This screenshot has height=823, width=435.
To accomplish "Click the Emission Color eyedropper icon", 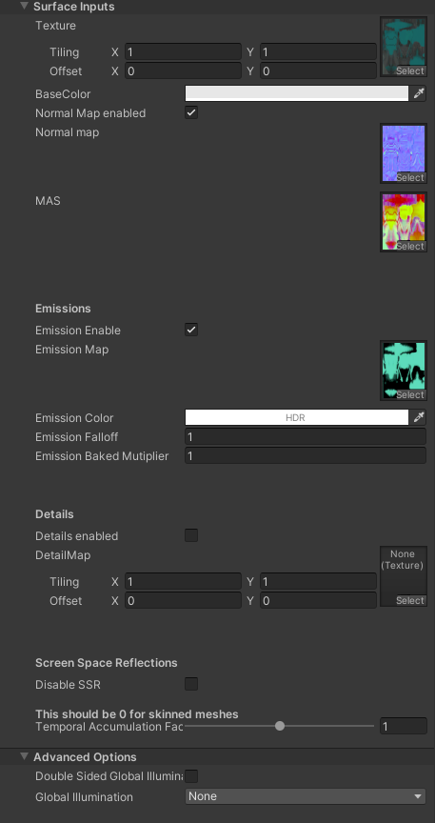I will [x=418, y=418].
